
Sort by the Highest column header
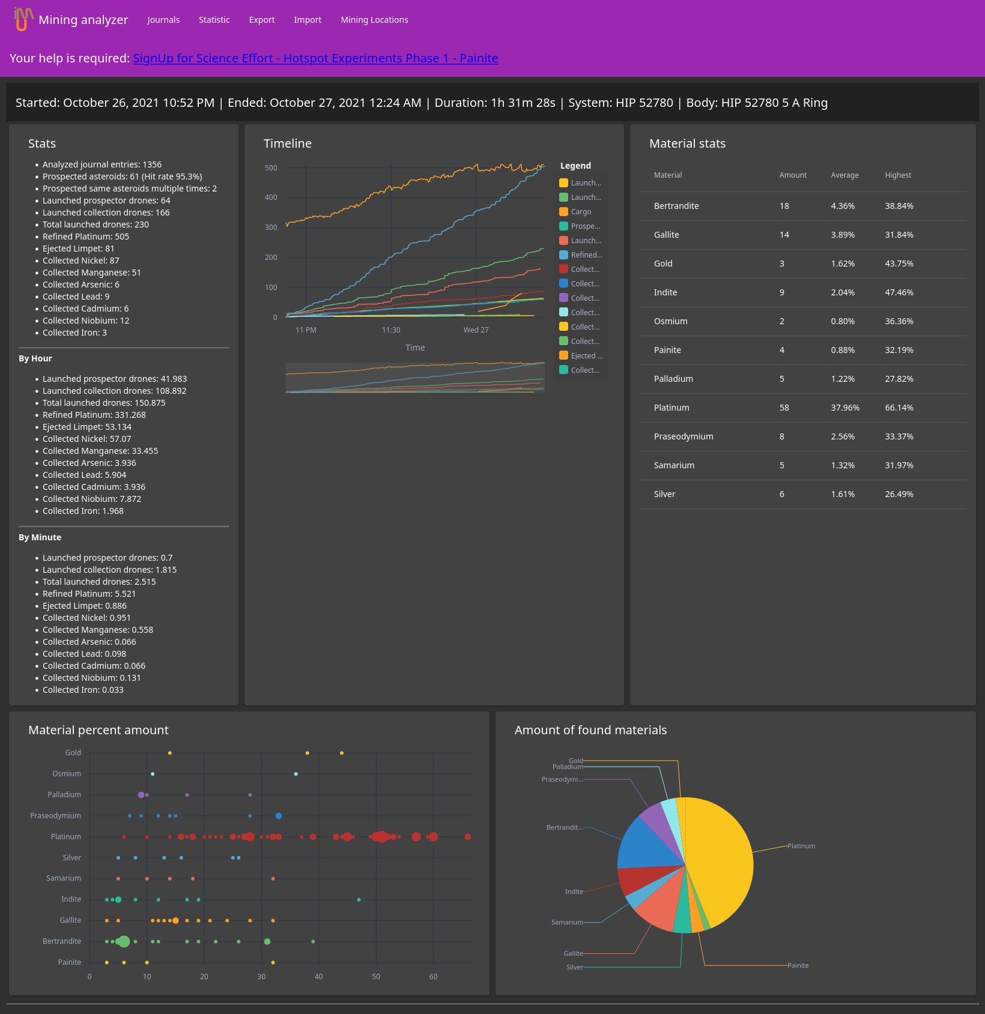(x=898, y=175)
